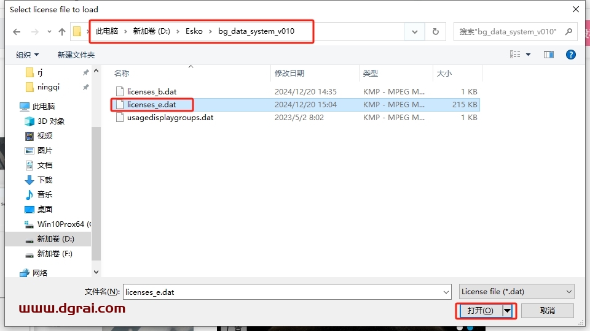Screen dimensions: 590x331
Task: Open 3D 对象 folder in sidebar
Action: (51, 121)
